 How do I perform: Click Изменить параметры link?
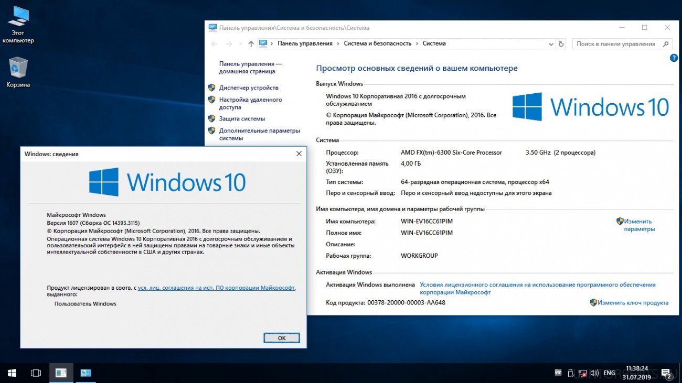639,225
